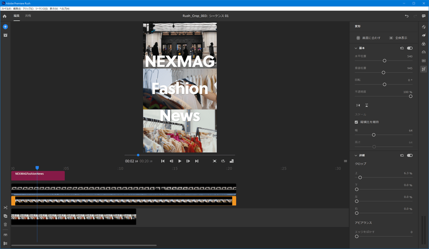Step forward one frame
This screenshot has height=249, width=429.
point(188,161)
